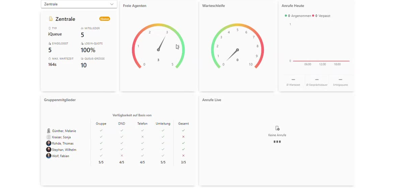Click the Zentrale queue document icon

point(50,19)
